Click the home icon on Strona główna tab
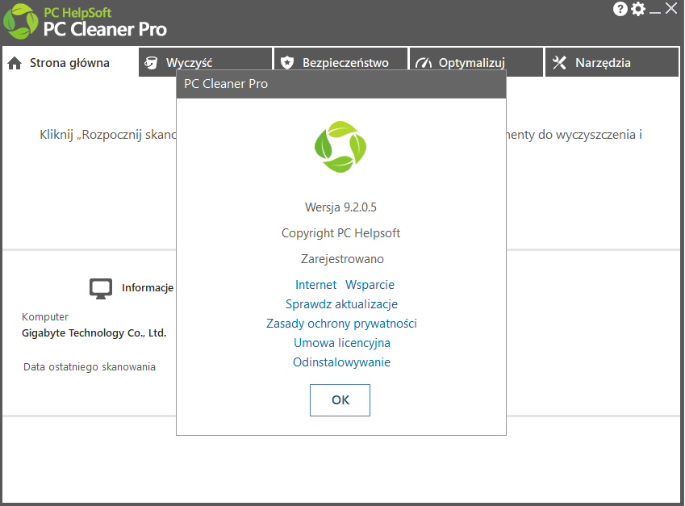This screenshot has width=685, height=506. [x=15, y=63]
